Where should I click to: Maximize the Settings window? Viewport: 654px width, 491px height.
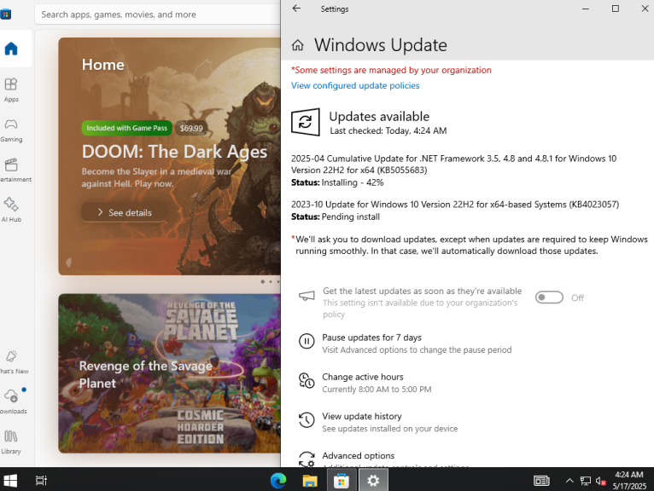coord(616,9)
